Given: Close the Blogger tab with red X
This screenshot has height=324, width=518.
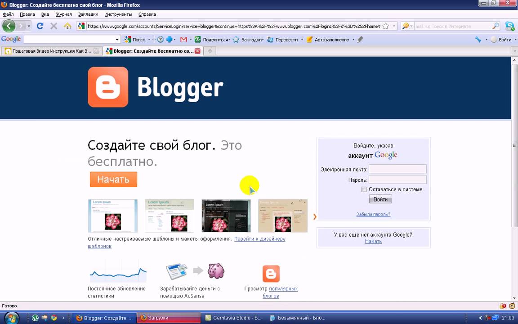Looking at the screenshot, I should pos(197,51).
